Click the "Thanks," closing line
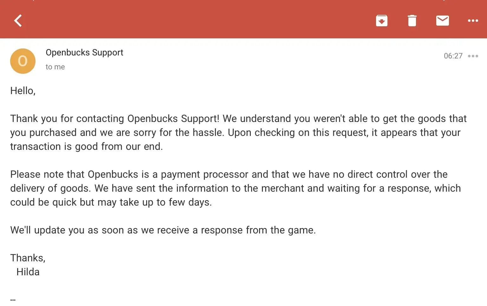Viewport: 487px width, 306px height. click(28, 258)
